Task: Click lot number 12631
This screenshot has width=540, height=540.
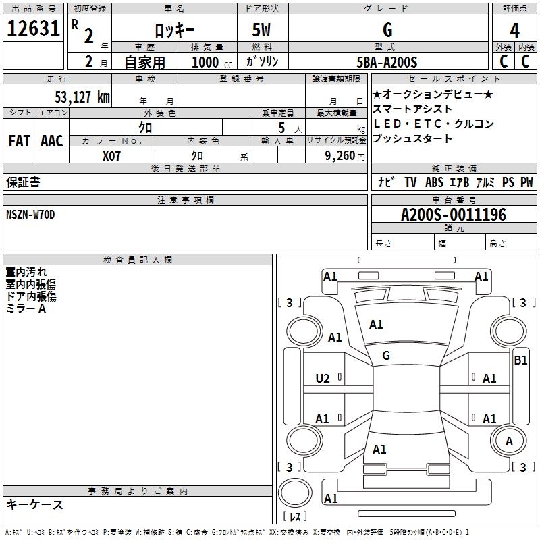Action: [33, 28]
